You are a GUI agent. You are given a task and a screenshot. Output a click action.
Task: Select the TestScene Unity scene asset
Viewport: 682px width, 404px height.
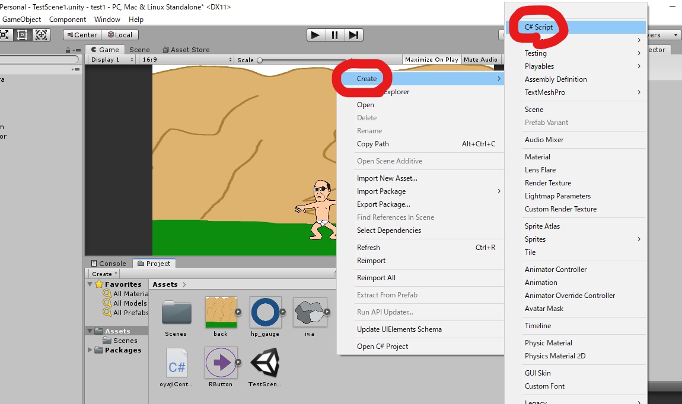tap(265, 363)
